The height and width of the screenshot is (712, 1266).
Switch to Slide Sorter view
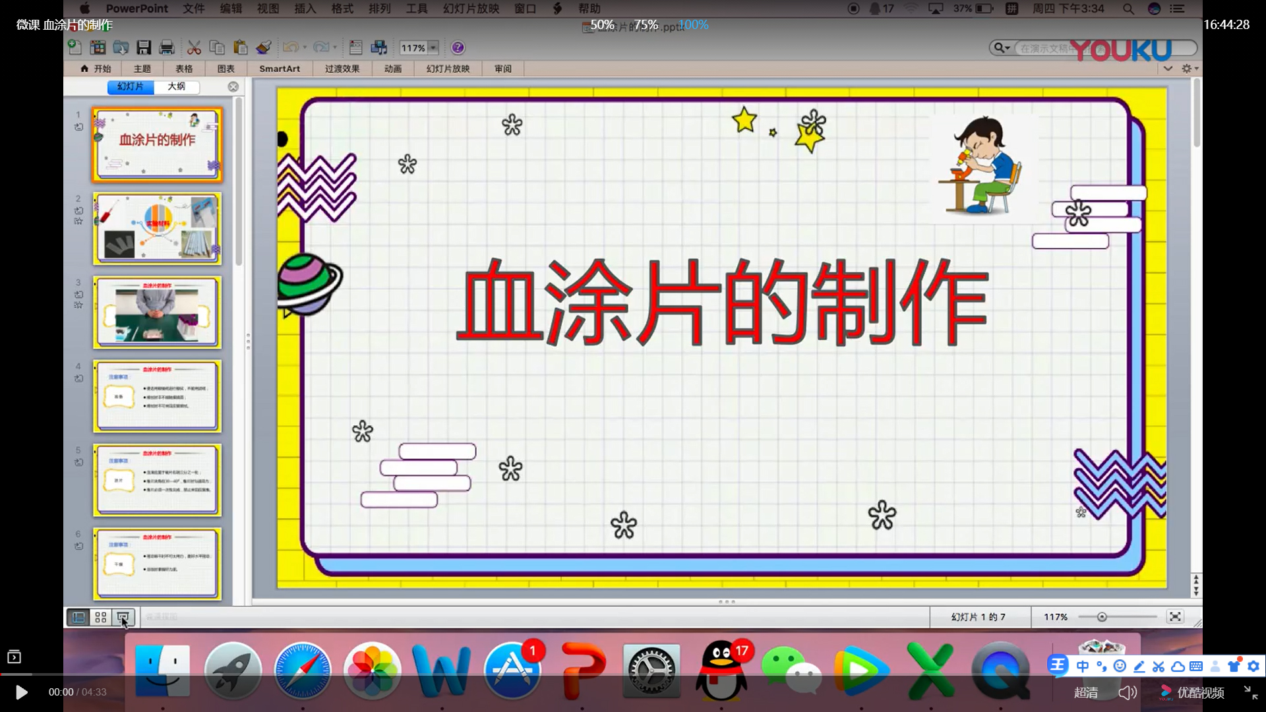pyautogui.click(x=100, y=617)
